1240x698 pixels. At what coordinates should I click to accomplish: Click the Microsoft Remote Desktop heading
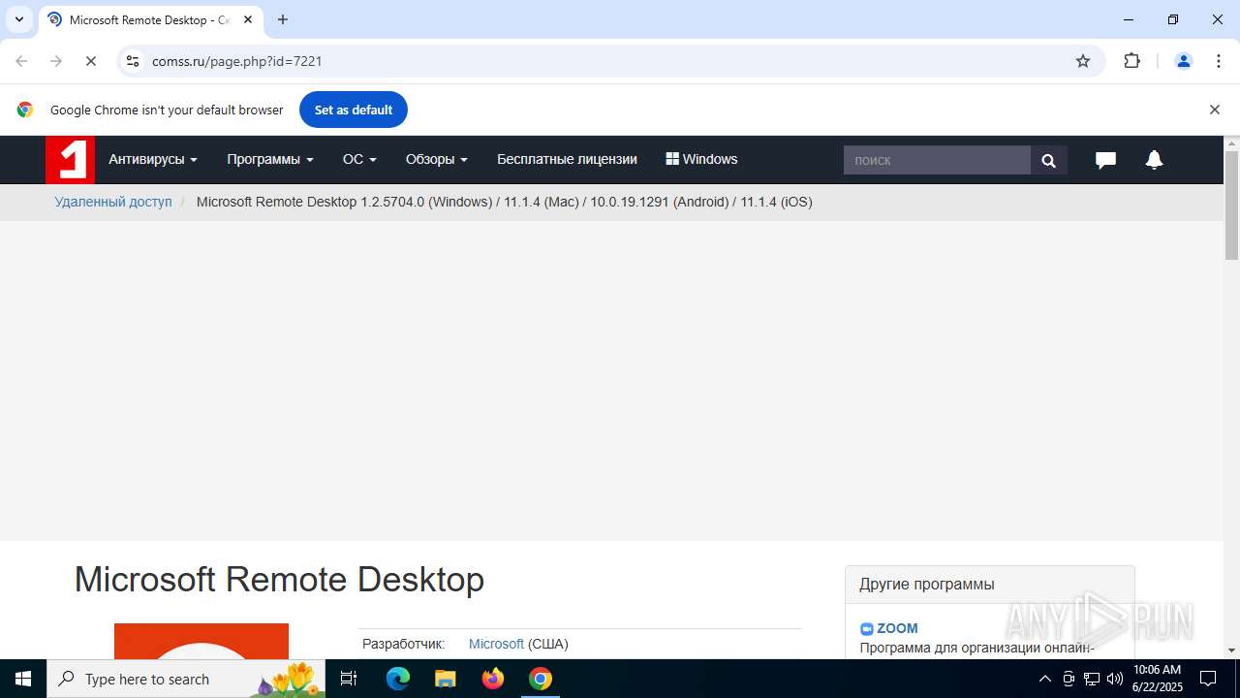click(x=279, y=580)
